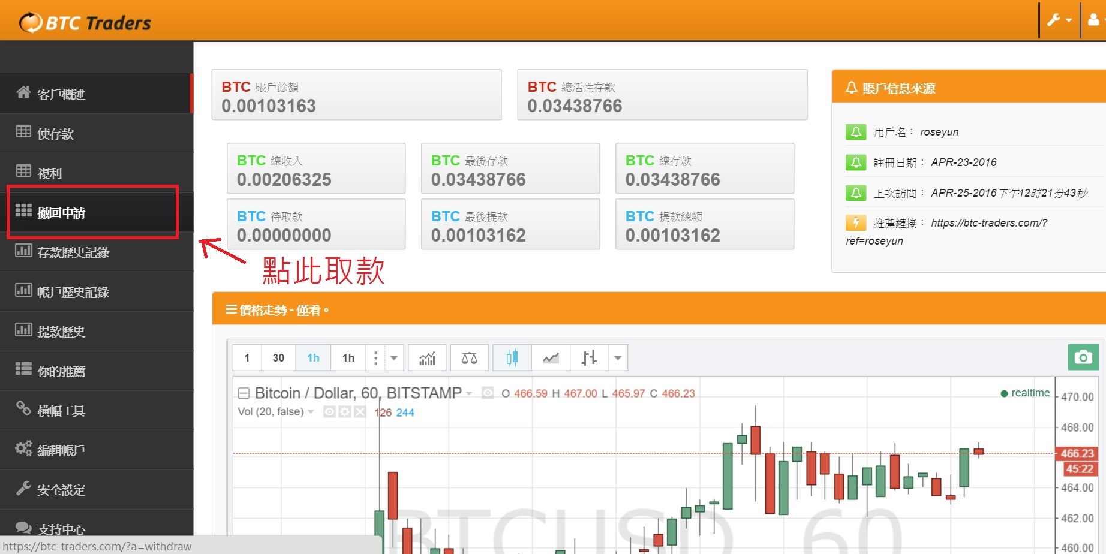Click the compare scales icon

pos(469,358)
